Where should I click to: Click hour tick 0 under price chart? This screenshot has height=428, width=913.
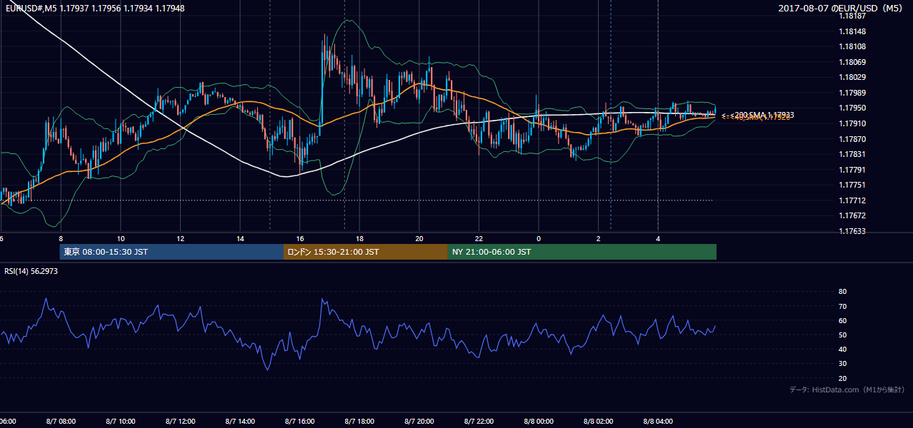(539, 238)
